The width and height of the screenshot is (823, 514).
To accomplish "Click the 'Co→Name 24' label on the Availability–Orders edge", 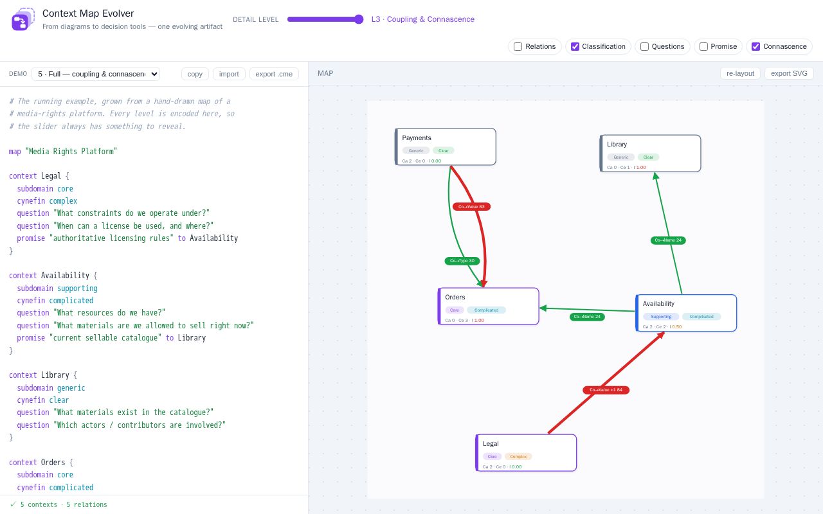I will [587, 317].
